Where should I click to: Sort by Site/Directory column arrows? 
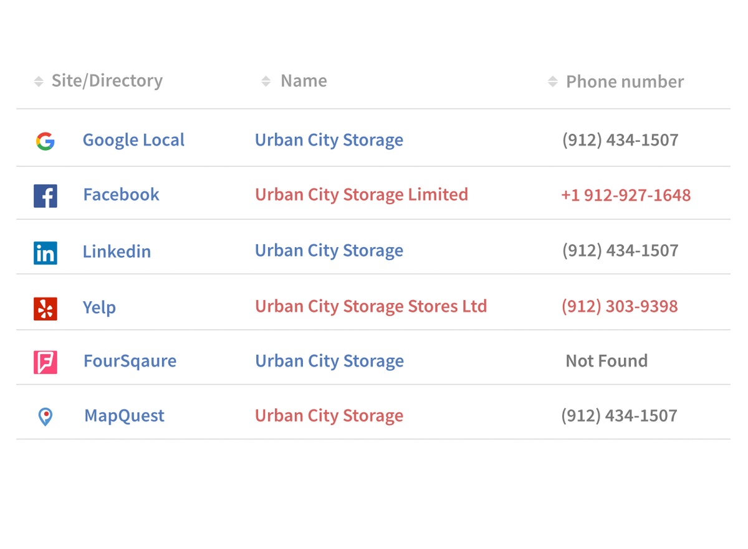[39, 82]
